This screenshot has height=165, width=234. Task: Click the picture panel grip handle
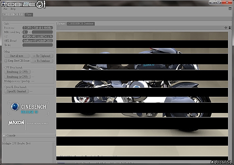click(58, 28)
